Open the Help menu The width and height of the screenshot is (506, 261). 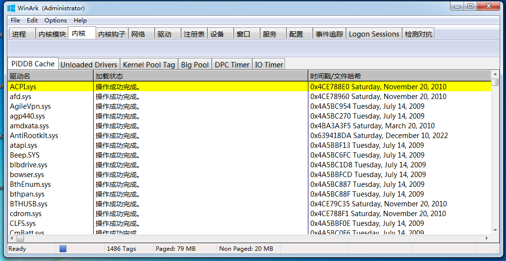(x=80, y=20)
